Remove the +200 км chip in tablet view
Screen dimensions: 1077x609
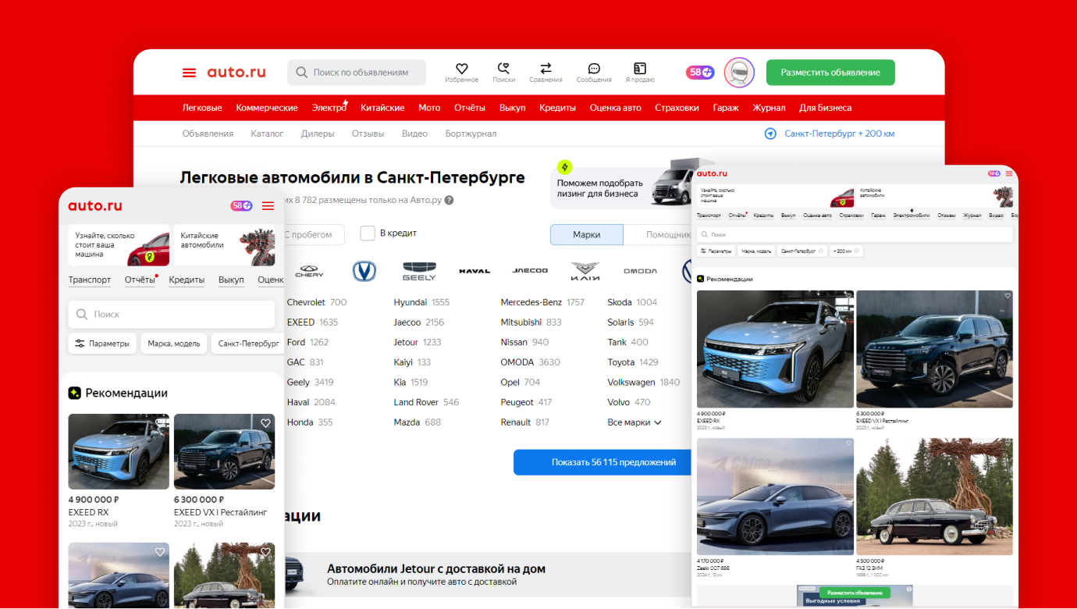point(856,251)
